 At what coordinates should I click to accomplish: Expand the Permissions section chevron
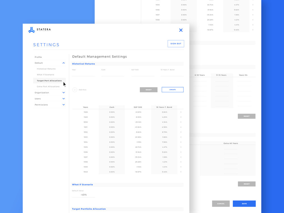(64, 105)
